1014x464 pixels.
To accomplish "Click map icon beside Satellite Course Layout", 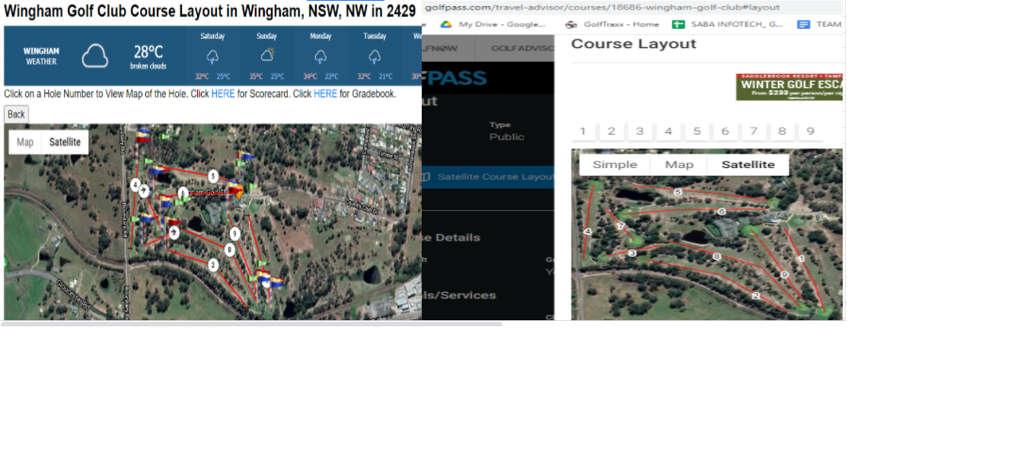I will coord(426,176).
